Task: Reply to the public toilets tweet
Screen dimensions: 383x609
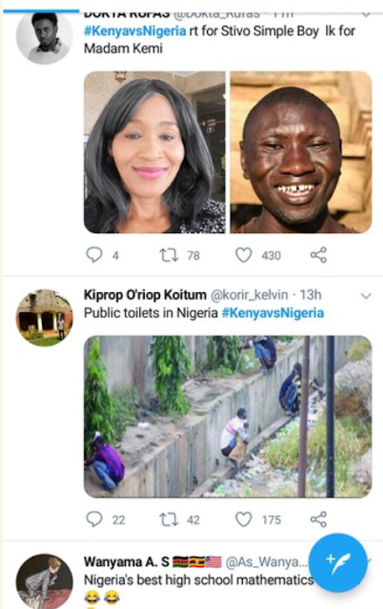Action: point(94,520)
